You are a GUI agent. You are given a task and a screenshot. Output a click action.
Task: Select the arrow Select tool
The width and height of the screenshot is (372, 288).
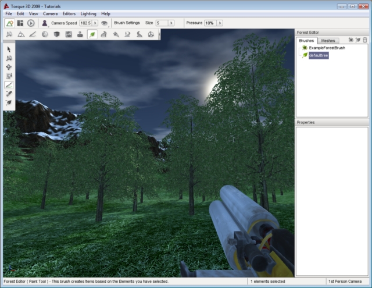tap(9, 49)
